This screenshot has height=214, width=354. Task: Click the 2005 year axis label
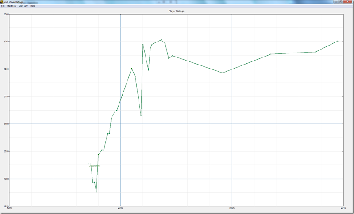click(232, 208)
